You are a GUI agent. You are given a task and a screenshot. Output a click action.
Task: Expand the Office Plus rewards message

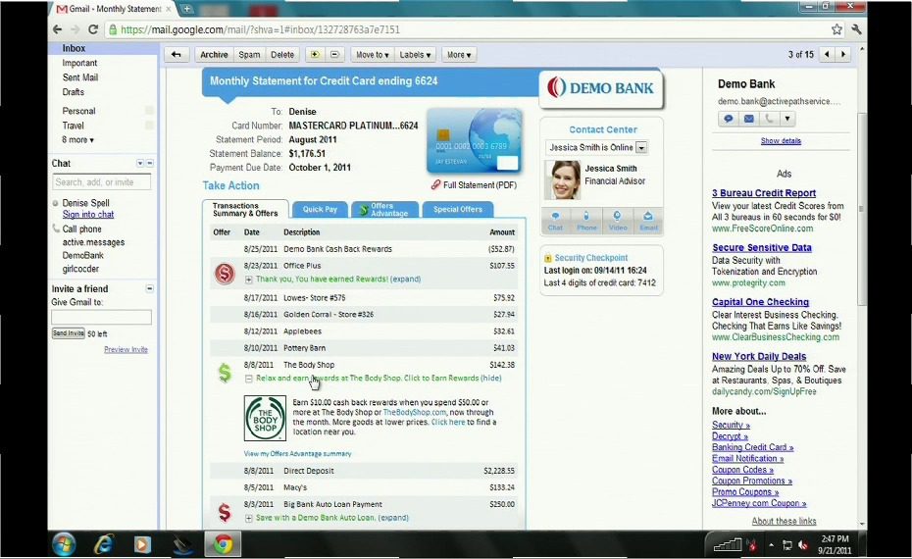point(248,279)
